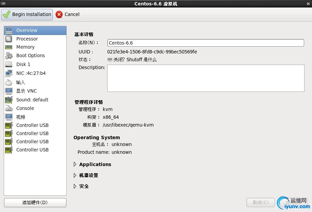The width and height of the screenshot is (312, 212).
Task: Select the Boot Options gears icon
Action: click(9, 55)
